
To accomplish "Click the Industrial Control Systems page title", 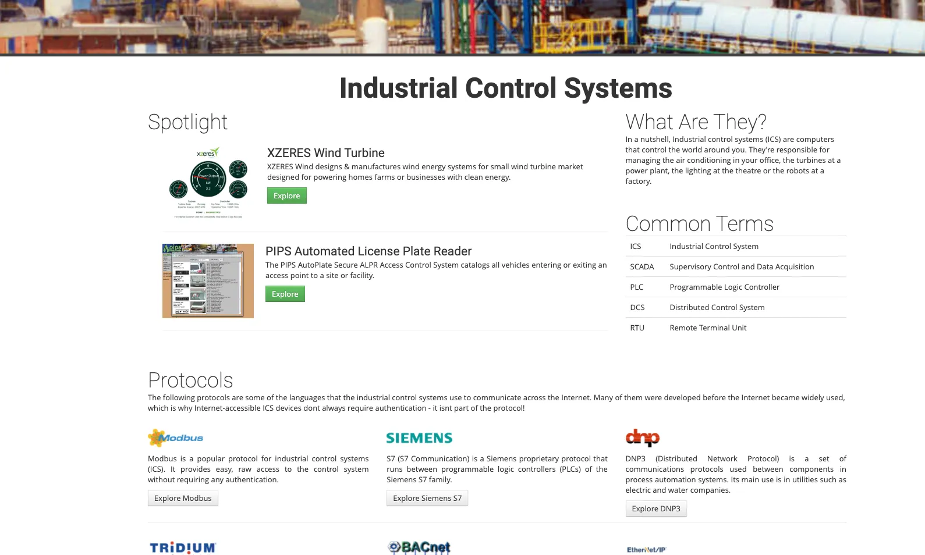I will click(506, 88).
